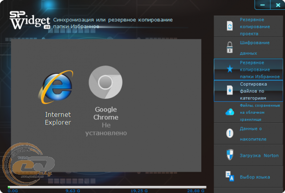Click the project backup document icon
The width and height of the screenshot is (285, 193).
(230, 26)
